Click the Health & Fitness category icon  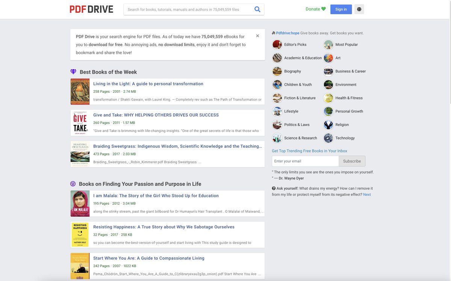tap(328, 98)
